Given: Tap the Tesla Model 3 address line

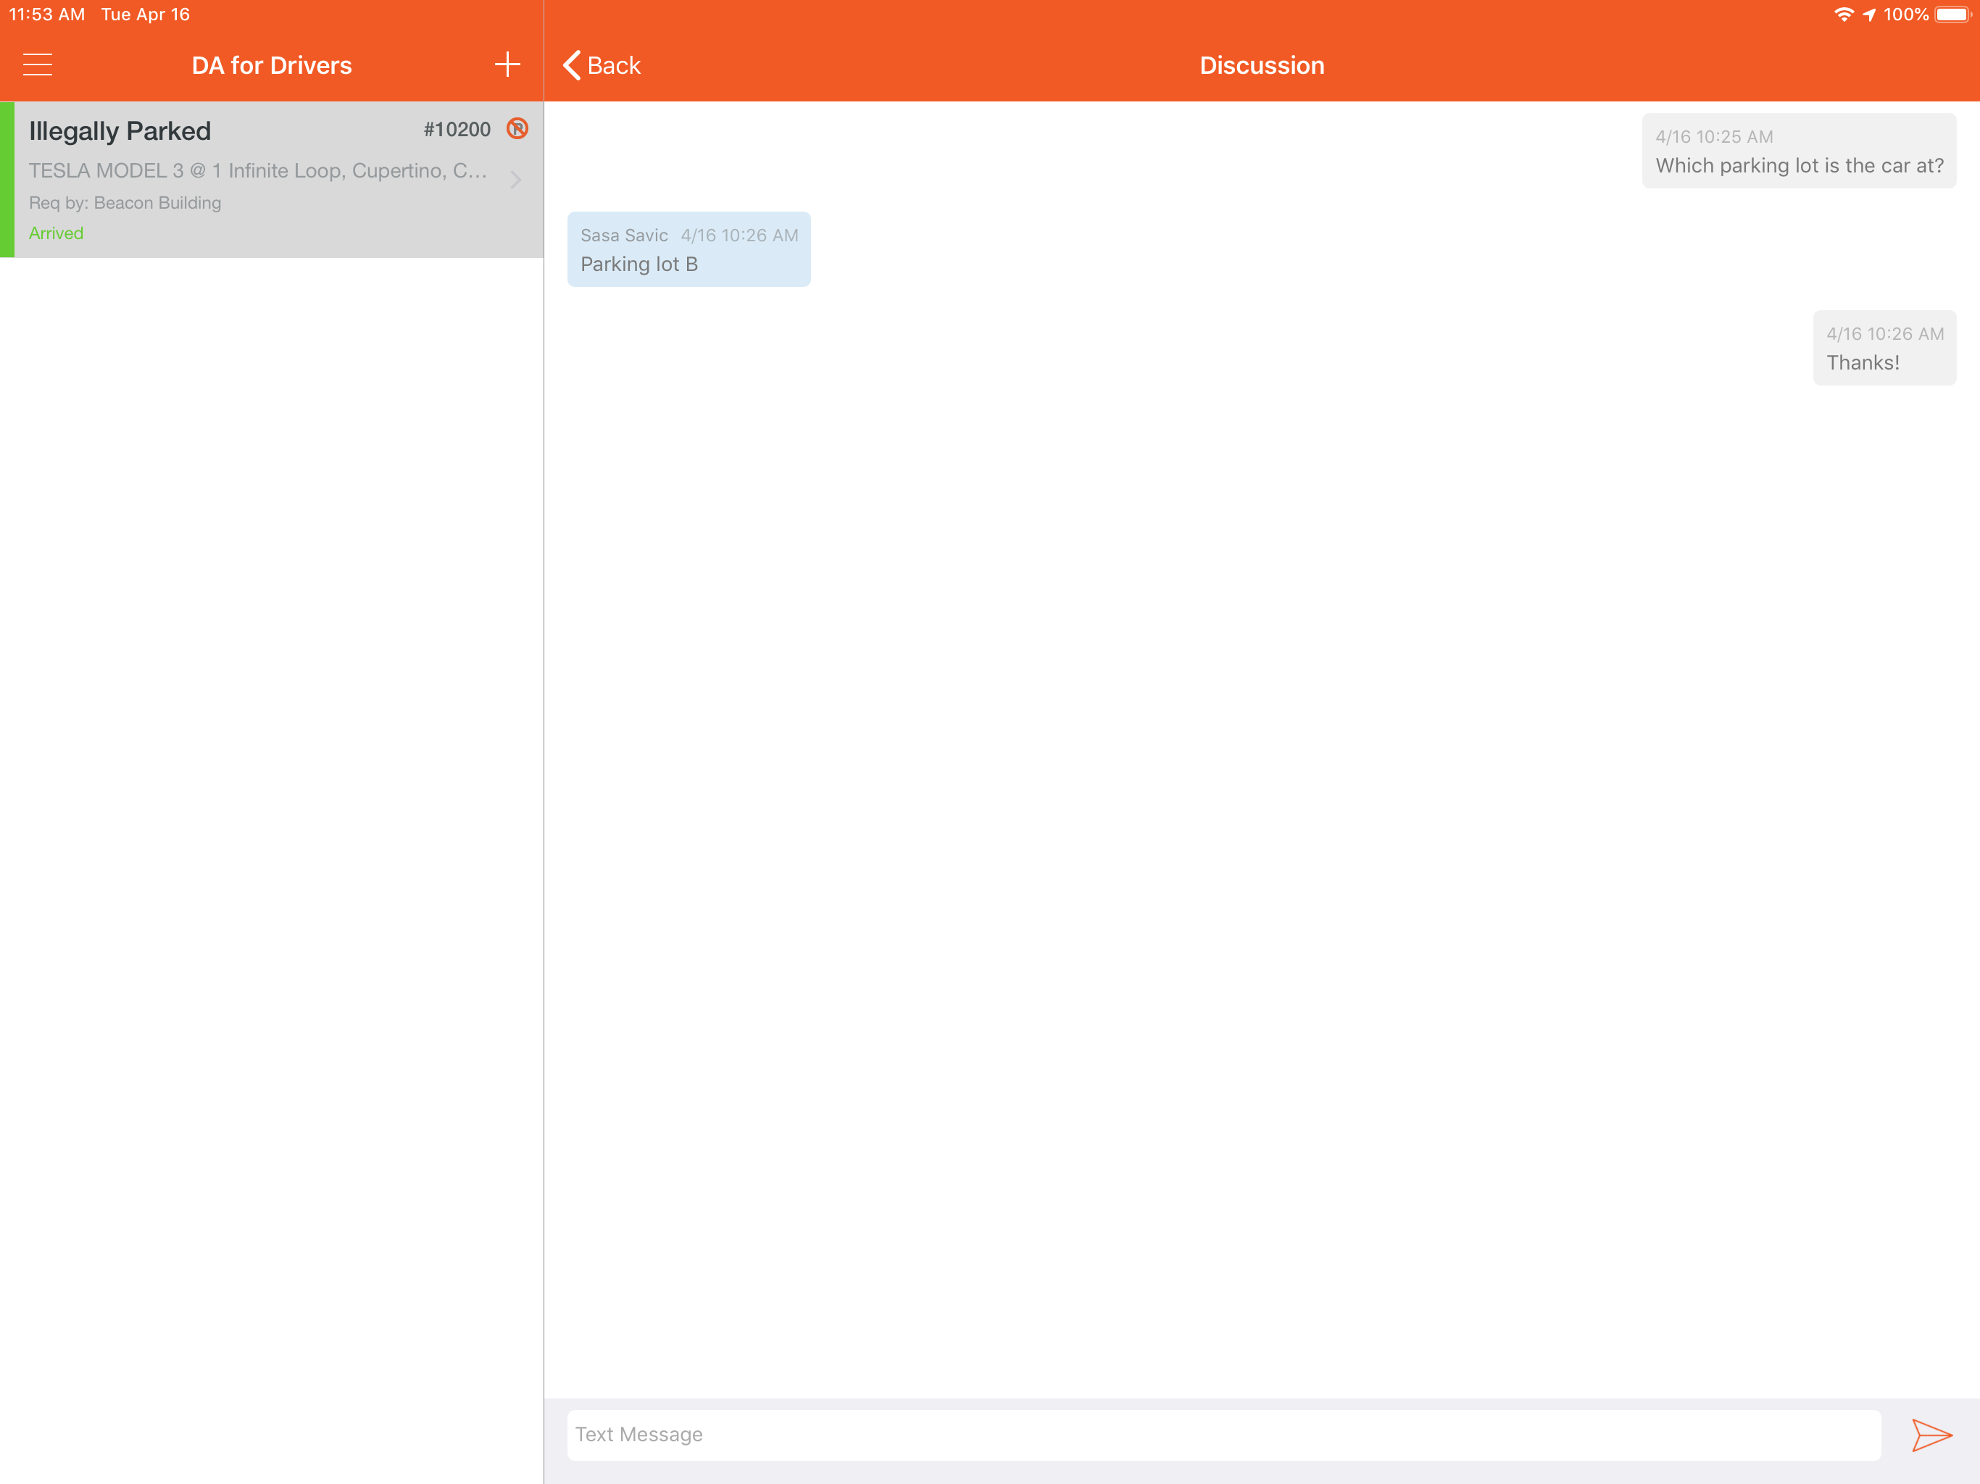Looking at the screenshot, I should coord(258,170).
